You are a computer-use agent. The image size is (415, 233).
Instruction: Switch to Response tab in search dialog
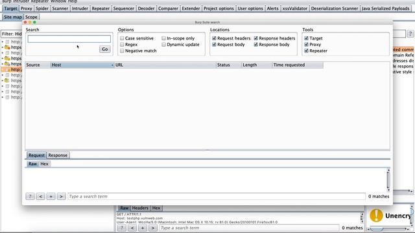pos(58,155)
